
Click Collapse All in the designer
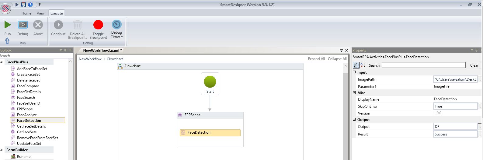pyautogui.click(x=337, y=59)
